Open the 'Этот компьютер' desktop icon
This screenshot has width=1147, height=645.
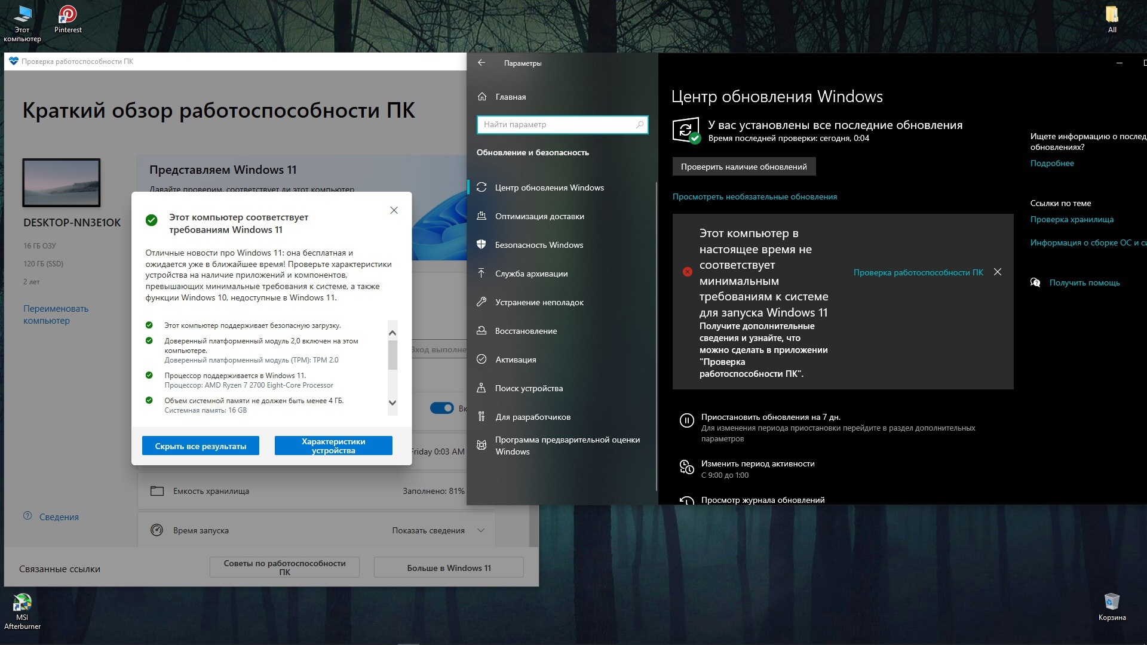click(22, 23)
